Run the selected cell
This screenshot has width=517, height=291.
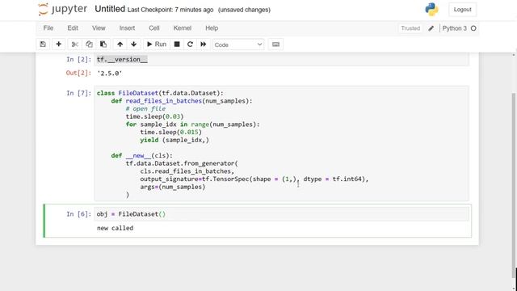(x=157, y=44)
